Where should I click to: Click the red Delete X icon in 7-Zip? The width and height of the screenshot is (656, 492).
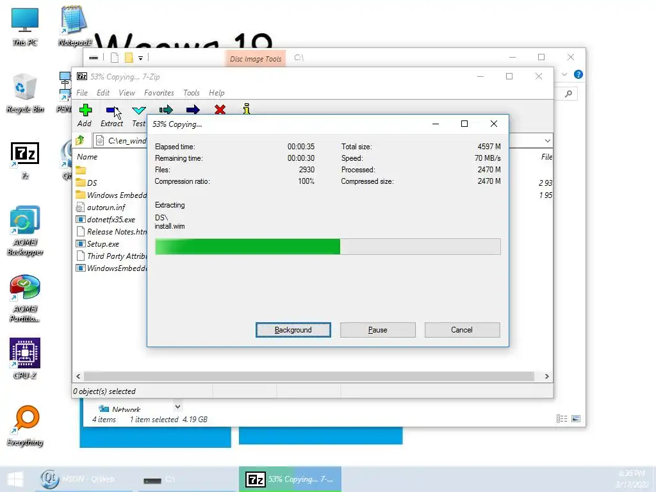220,110
